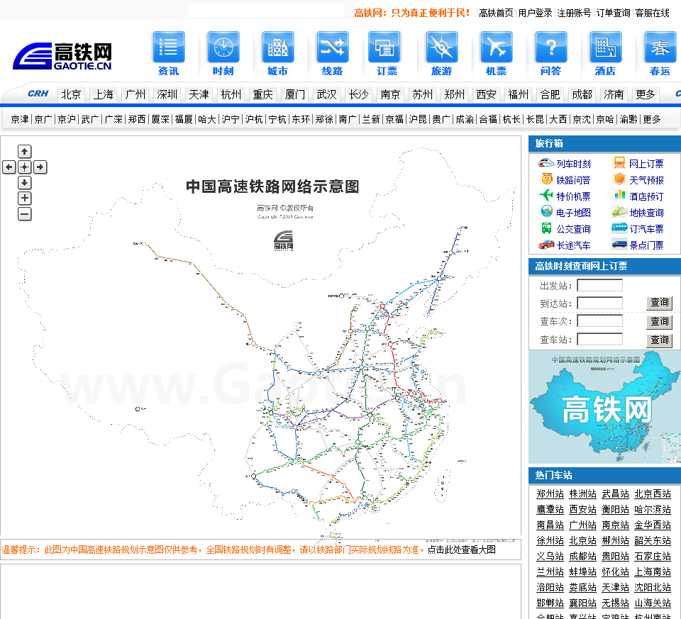The height and width of the screenshot is (619, 681).
Task: Click the globe icon beside 电子地图
Action: coord(547,211)
